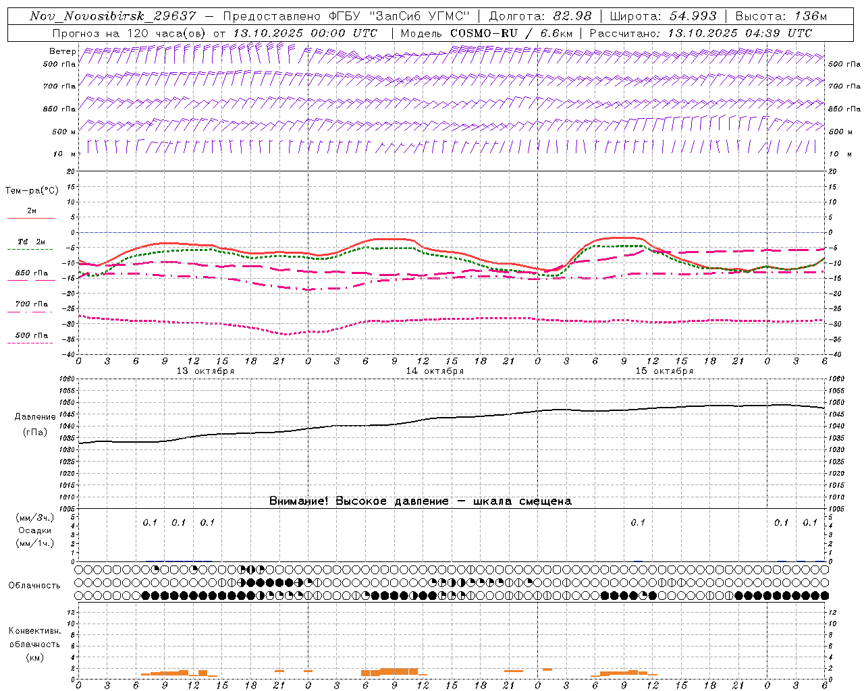Click the Тем-ра(°C) temperature axis label

(x=32, y=191)
